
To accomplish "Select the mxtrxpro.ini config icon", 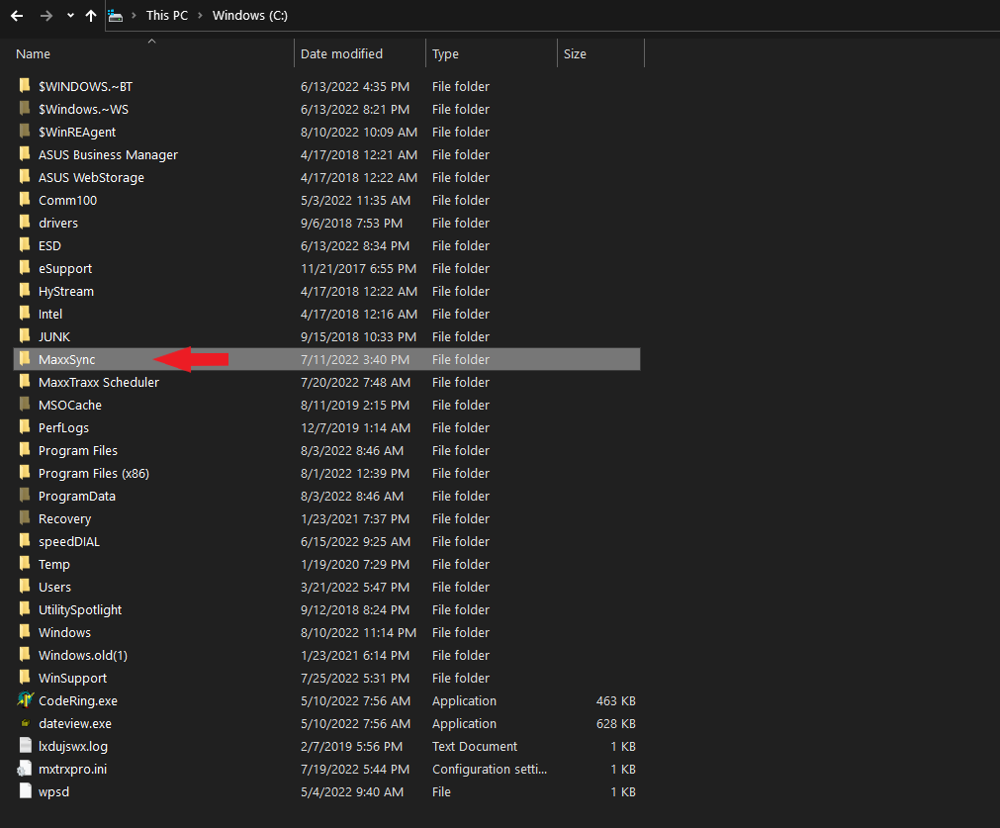I will (25, 768).
